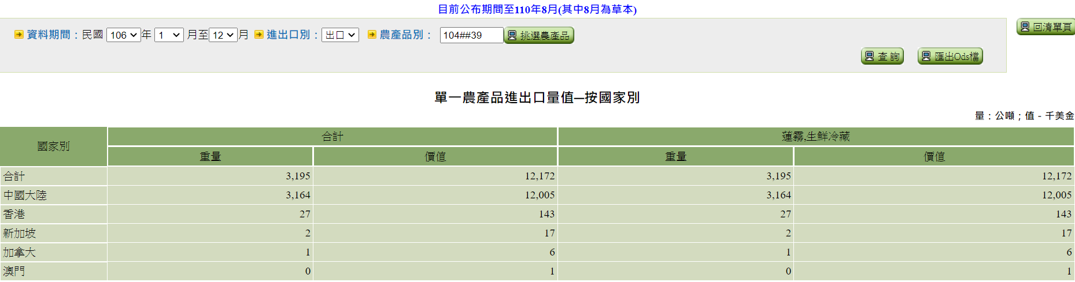The image size is (1075, 282).
Task: Focus the 農產品別 code input field
Action: [471, 35]
